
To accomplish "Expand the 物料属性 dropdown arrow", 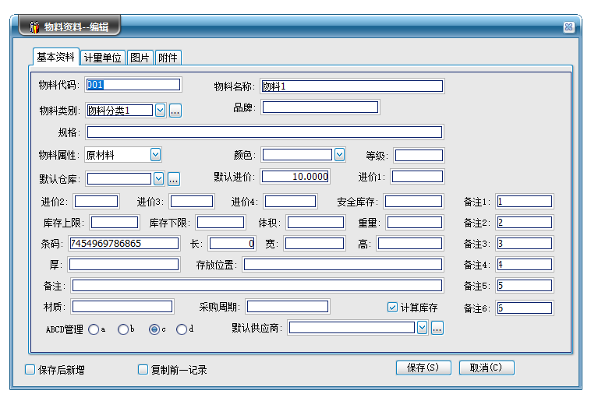I will coord(155,154).
